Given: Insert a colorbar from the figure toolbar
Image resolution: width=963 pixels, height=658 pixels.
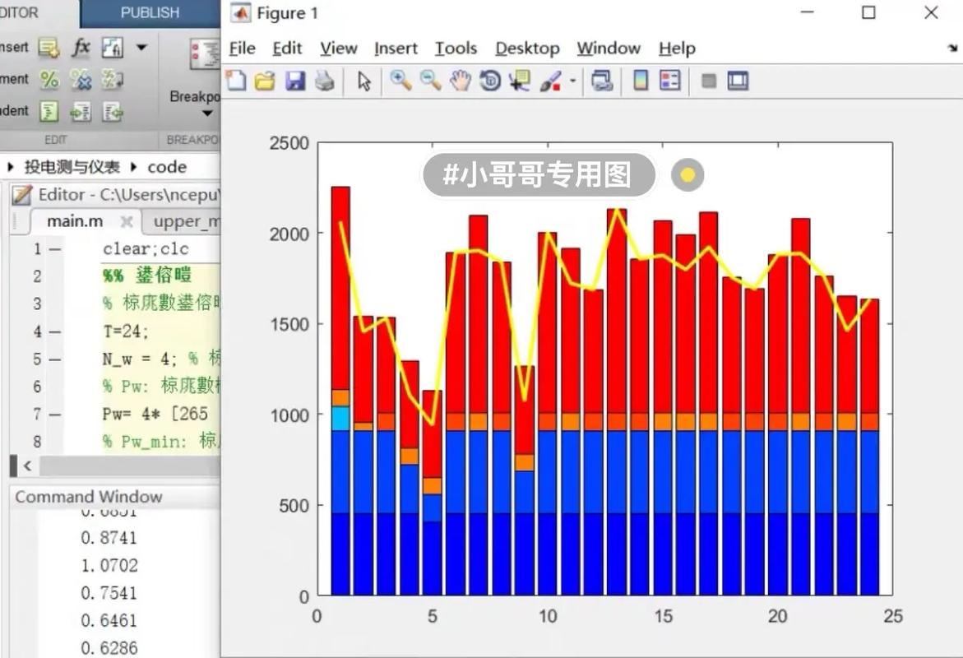Looking at the screenshot, I should point(641,80).
